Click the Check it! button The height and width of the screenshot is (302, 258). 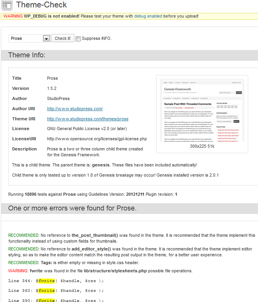(x=63, y=38)
